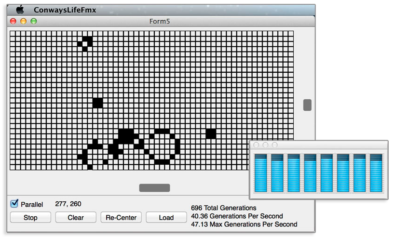This screenshot has height=237, width=395.
Task: Click the last CPU core bar in monitor window
Action: [376, 173]
